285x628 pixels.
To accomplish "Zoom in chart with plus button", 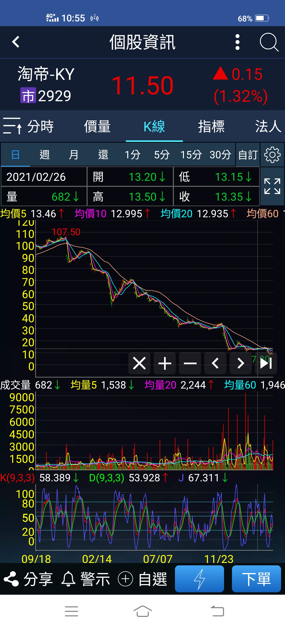I will [x=165, y=363].
